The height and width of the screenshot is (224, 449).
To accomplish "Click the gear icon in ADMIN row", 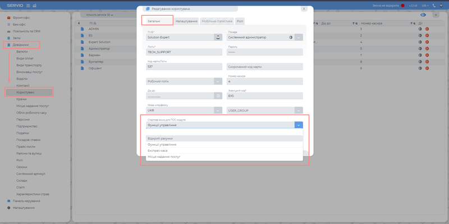I will click(x=420, y=29).
